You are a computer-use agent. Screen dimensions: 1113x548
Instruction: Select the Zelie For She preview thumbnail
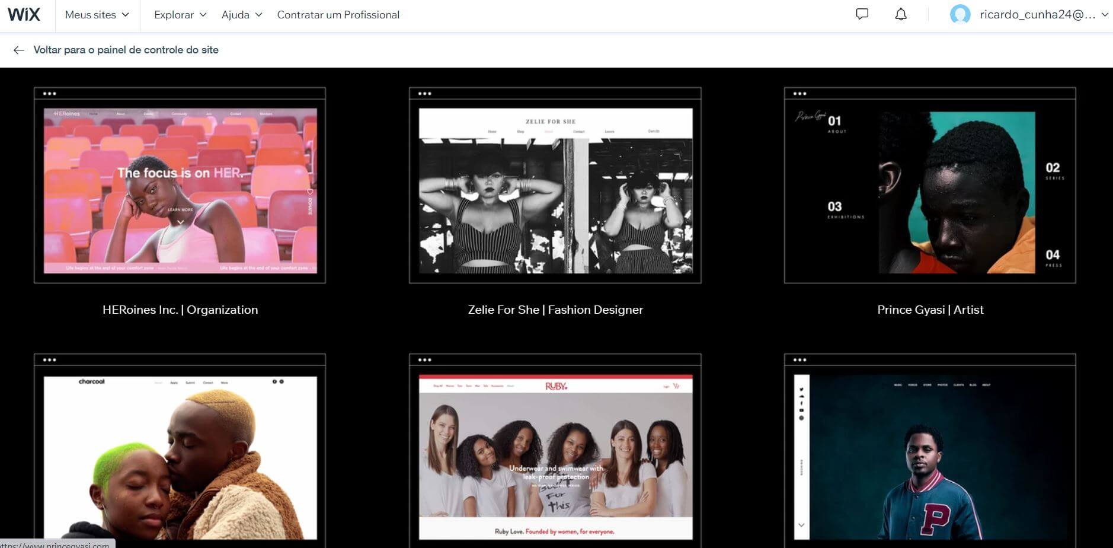tap(555, 190)
